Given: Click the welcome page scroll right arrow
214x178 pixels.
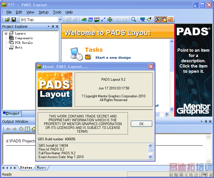Looking at the screenshot, I should tap(167, 114).
